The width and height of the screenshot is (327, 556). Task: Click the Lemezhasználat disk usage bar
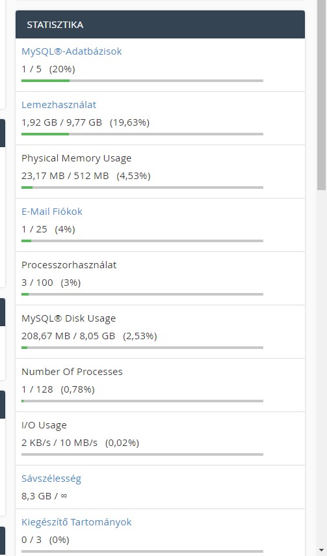point(142,134)
